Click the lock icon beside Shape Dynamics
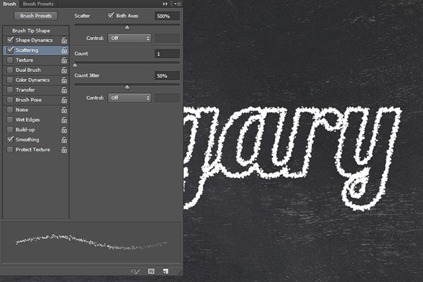 (64, 40)
